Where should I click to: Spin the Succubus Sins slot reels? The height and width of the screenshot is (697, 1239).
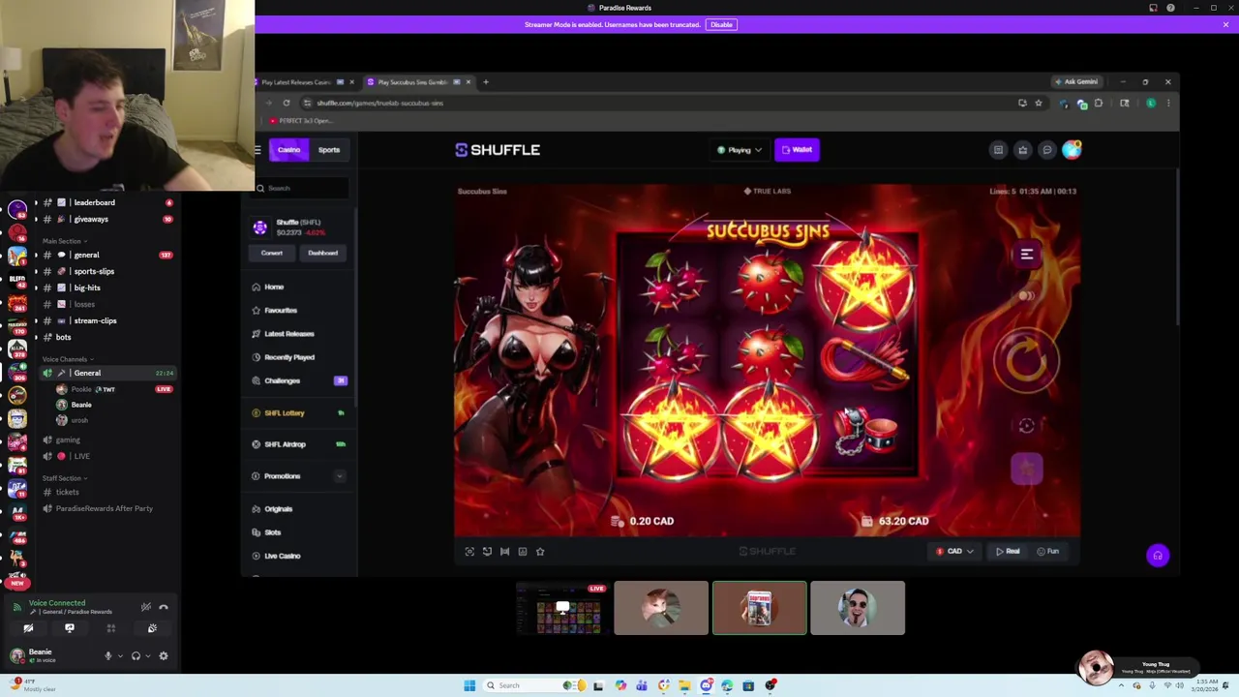1026,360
